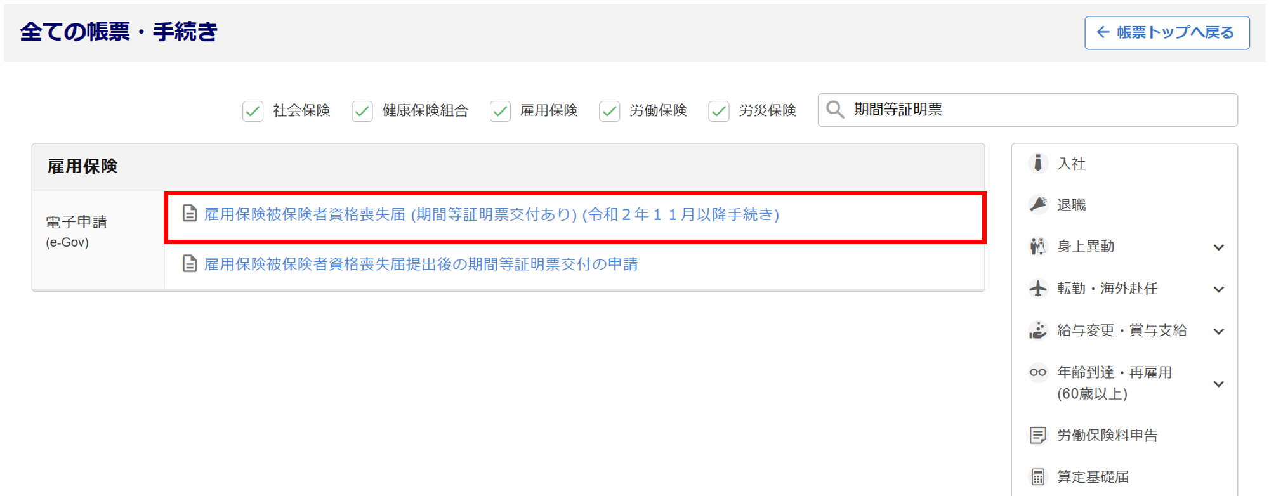Image resolution: width=1269 pixels, height=496 pixels.
Task: Open 雇用保険被保険者資格喪失届 (期間等証明票交付あり) link
Action: click(x=492, y=214)
